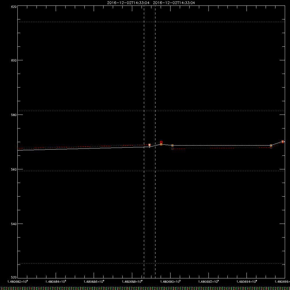Click the 520 y-axis label
The image size is (290, 290).
(14, 278)
